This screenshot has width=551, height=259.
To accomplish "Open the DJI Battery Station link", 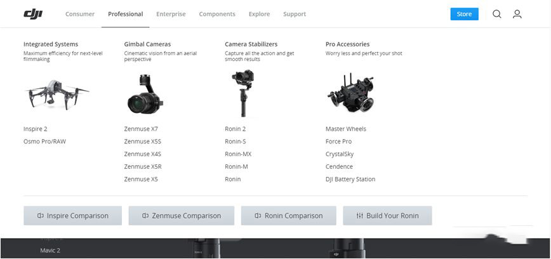I will (x=350, y=180).
